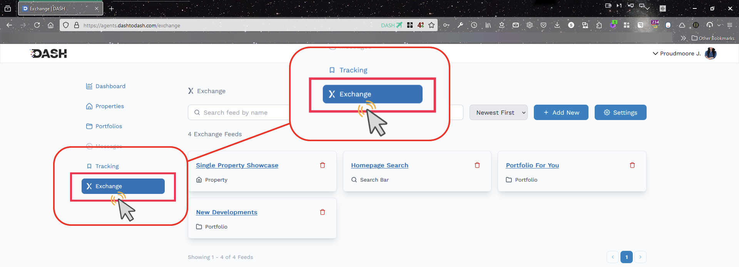Click the 'Property' type label
This screenshot has height=267, width=739.
click(216, 180)
